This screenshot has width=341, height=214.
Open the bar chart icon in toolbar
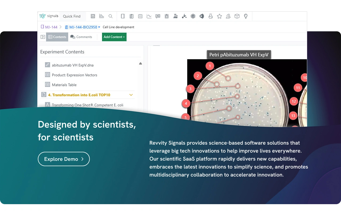[x=102, y=16]
